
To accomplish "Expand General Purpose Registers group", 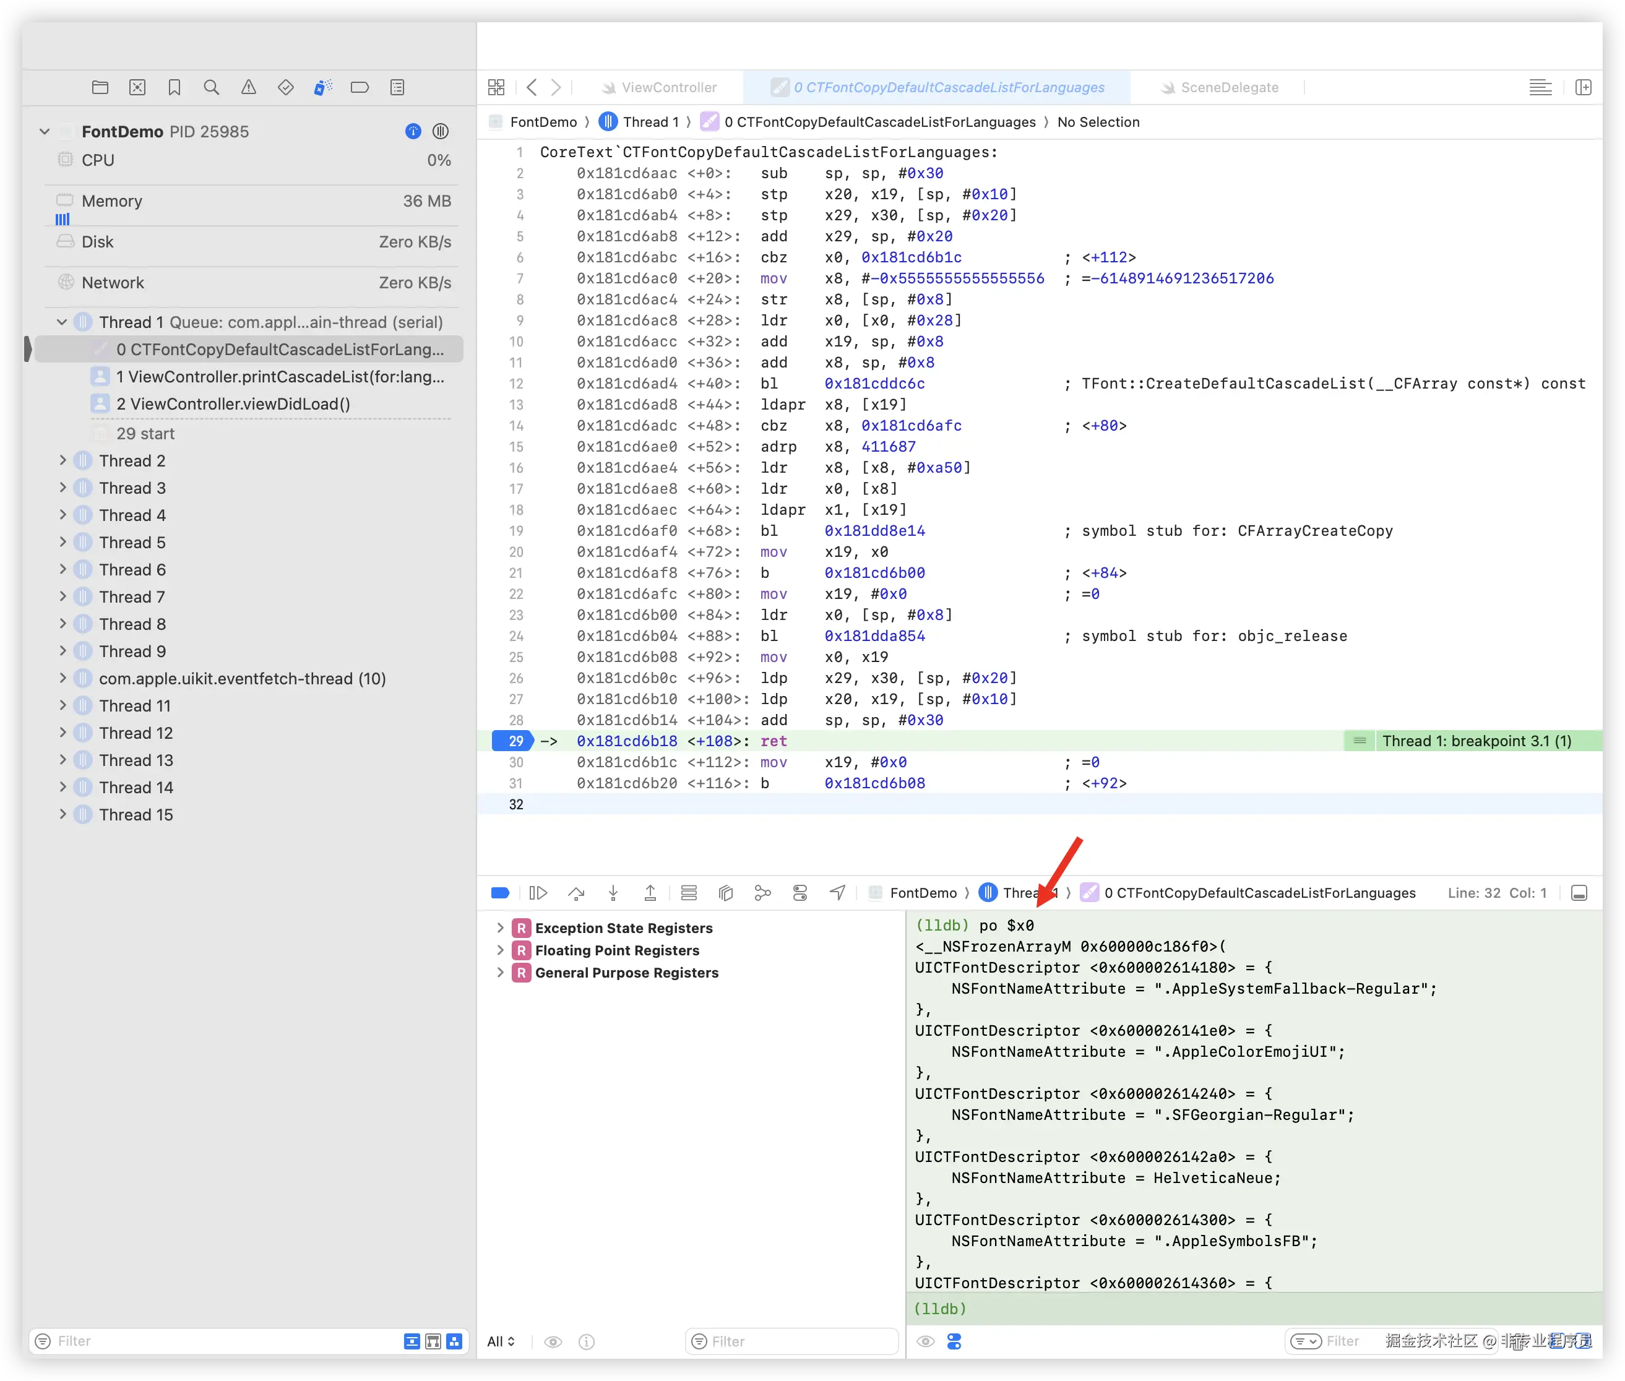I will coord(501,973).
